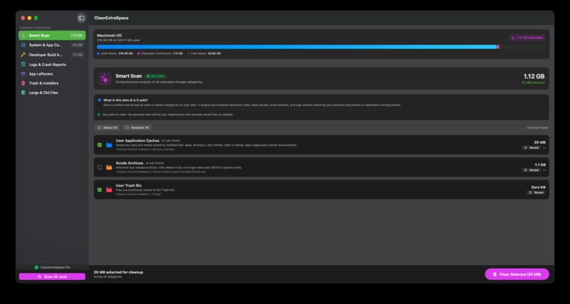The width and height of the screenshot is (570, 304).
Task: Start the Scan All Junk button
Action: click(x=52, y=276)
